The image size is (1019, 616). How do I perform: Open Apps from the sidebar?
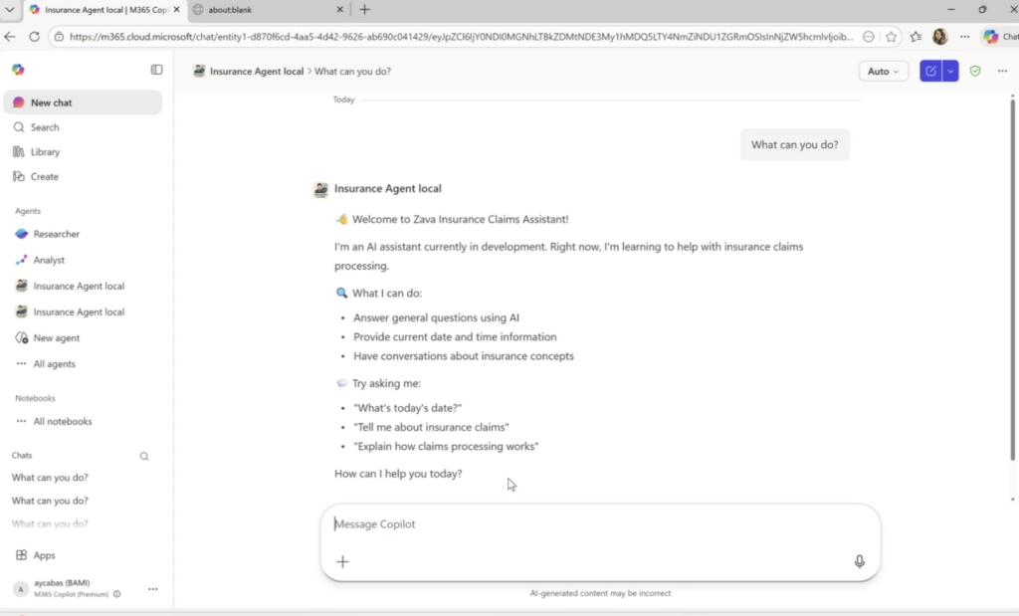[44, 555]
